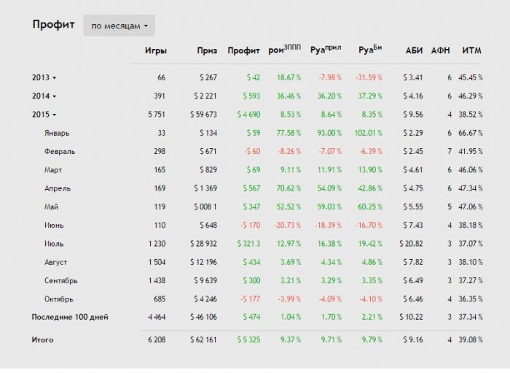Expand the 2013 year row
The width and height of the screenshot is (510, 373).
(x=44, y=77)
